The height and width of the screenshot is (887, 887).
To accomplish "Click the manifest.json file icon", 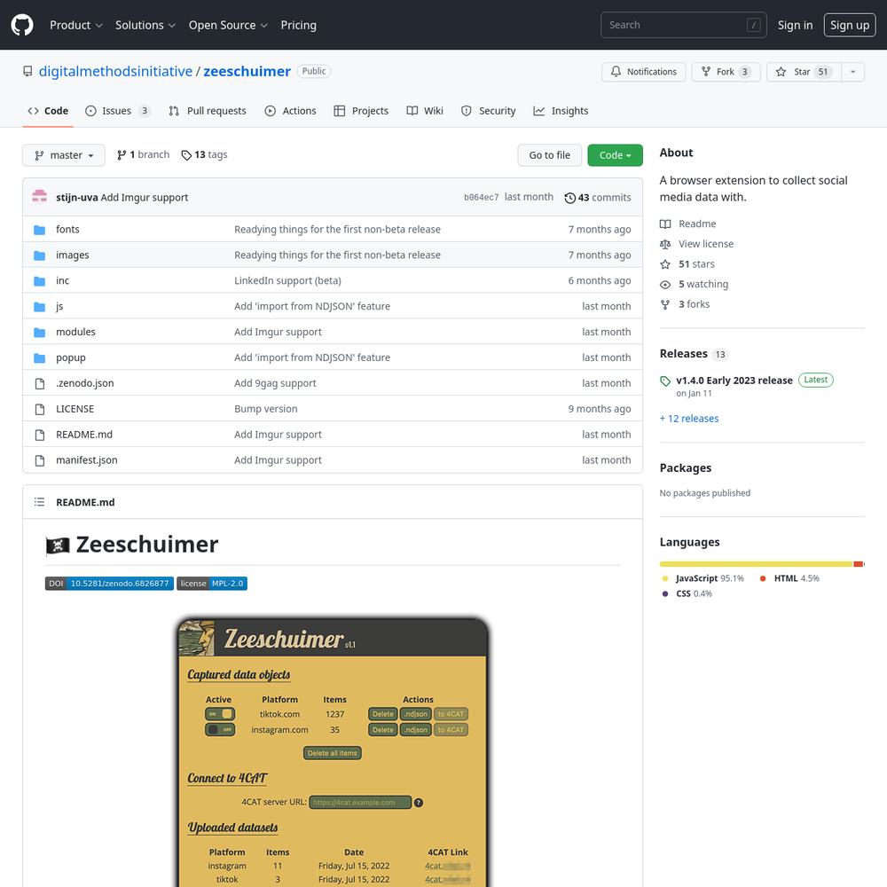I will [x=40, y=460].
